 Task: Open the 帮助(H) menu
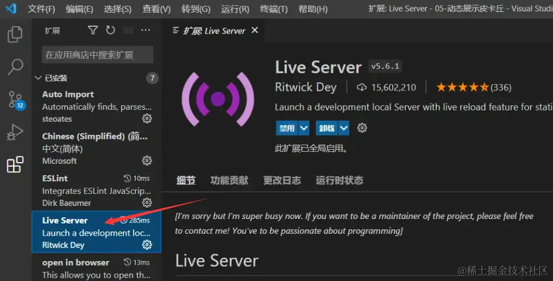pos(313,9)
